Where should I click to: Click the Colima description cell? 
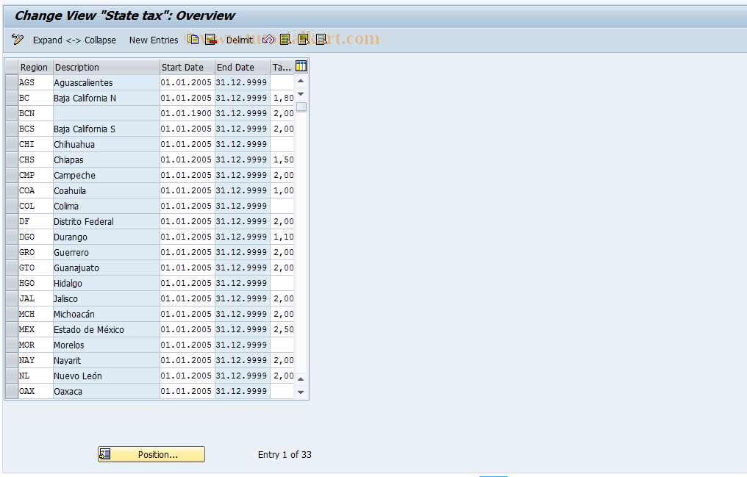click(x=106, y=206)
